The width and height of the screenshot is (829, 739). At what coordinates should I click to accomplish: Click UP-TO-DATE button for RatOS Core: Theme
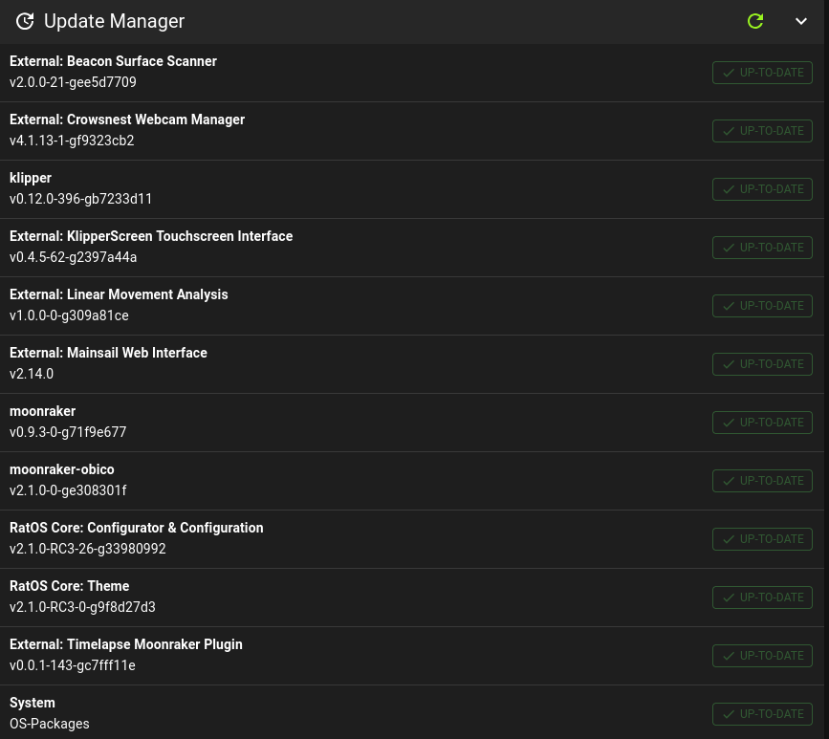tap(762, 598)
